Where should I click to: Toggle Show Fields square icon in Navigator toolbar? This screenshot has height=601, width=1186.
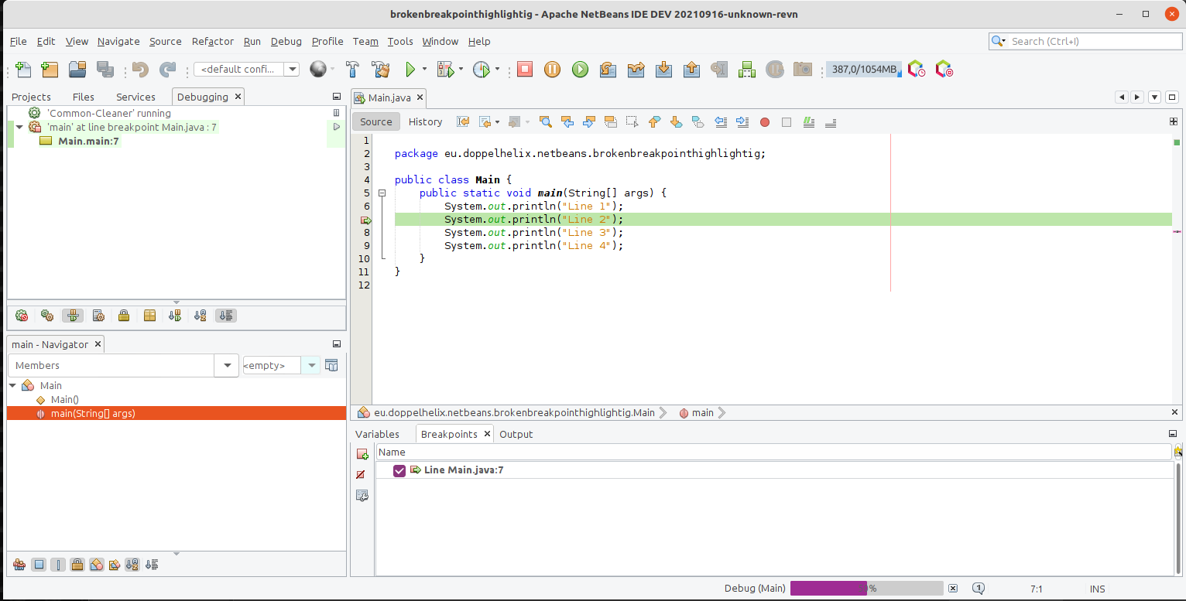click(x=39, y=565)
